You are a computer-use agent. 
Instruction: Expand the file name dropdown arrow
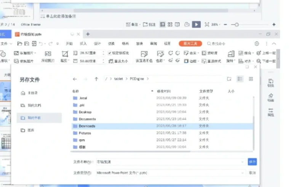(242, 162)
